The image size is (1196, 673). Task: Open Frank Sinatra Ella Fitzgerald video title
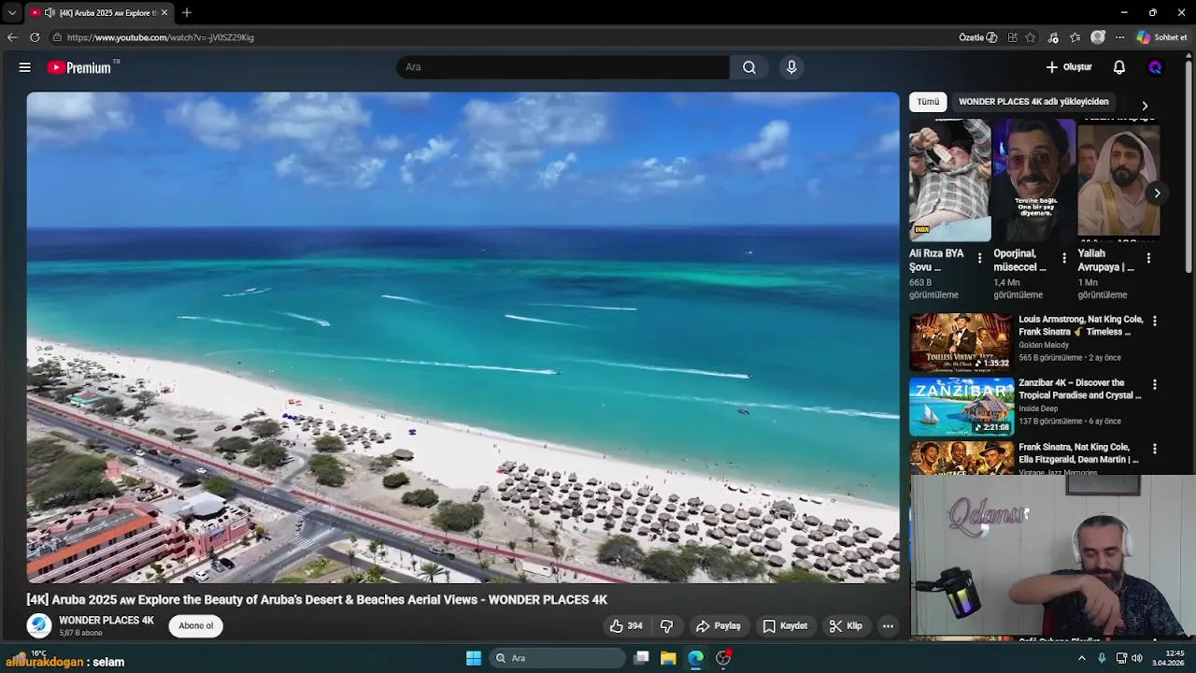(x=1078, y=453)
